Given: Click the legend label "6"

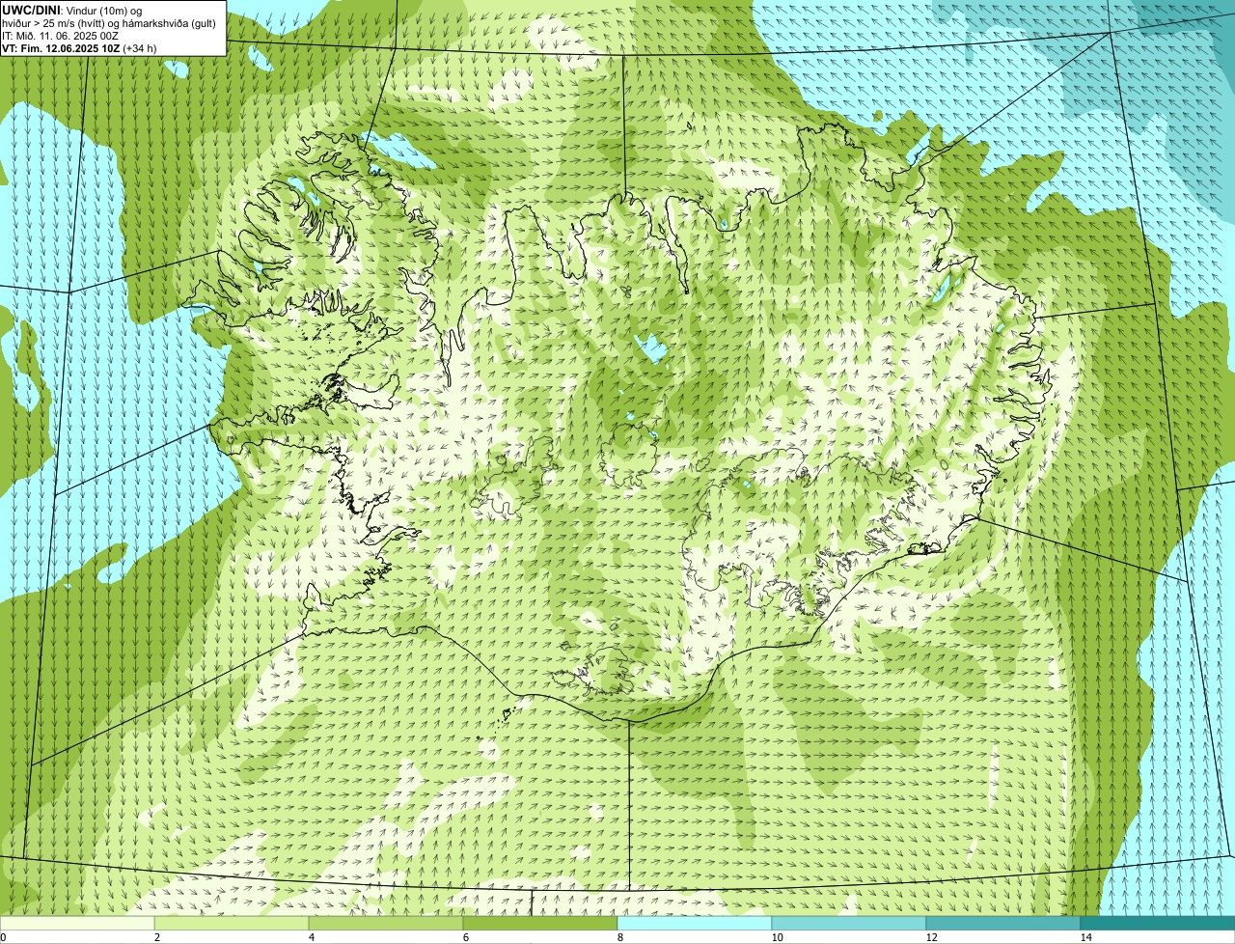Looking at the screenshot, I should click(x=465, y=937).
